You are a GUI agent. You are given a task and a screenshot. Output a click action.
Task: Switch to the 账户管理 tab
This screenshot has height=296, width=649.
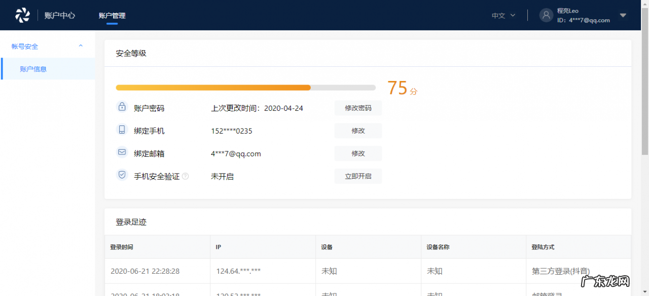pos(112,15)
